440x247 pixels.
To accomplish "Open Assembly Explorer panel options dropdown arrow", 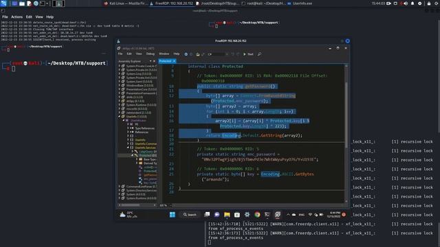I will pos(151,61).
